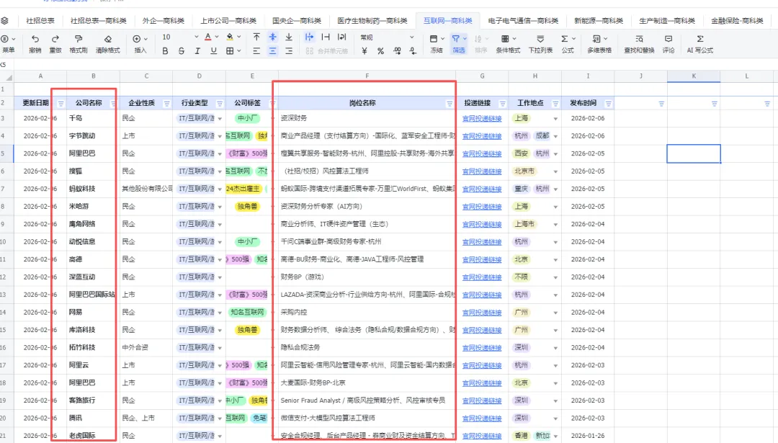Open font size dropdown showing 10
This screenshot has height=443, width=778.
point(180,37)
